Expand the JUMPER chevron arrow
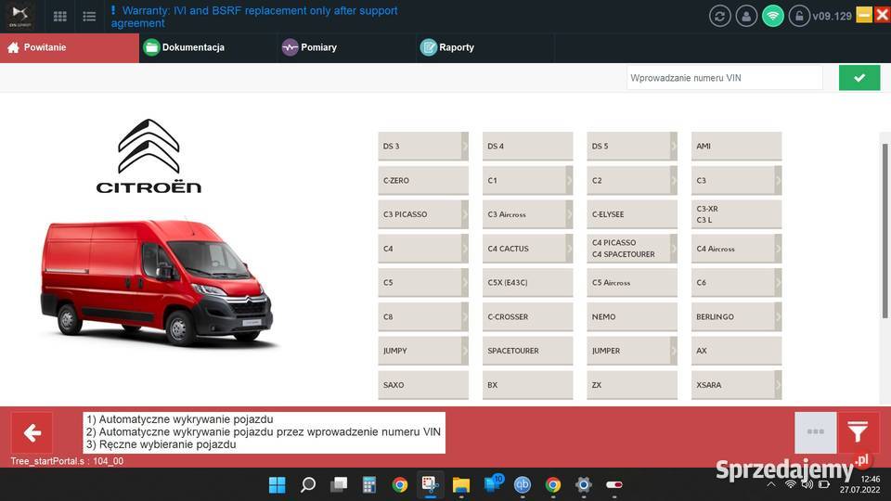The height and width of the screenshot is (501, 891). click(674, 351)
